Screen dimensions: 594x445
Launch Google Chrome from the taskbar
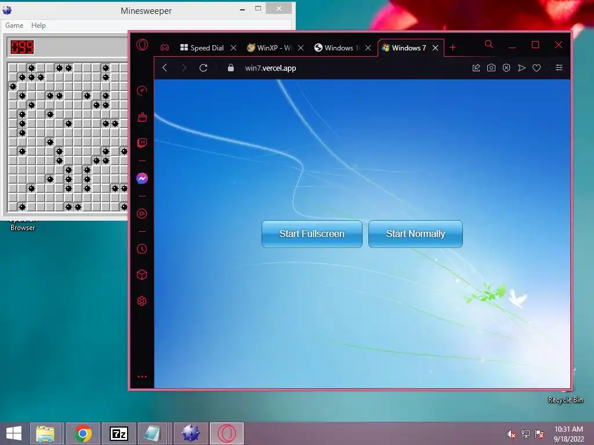83,433
